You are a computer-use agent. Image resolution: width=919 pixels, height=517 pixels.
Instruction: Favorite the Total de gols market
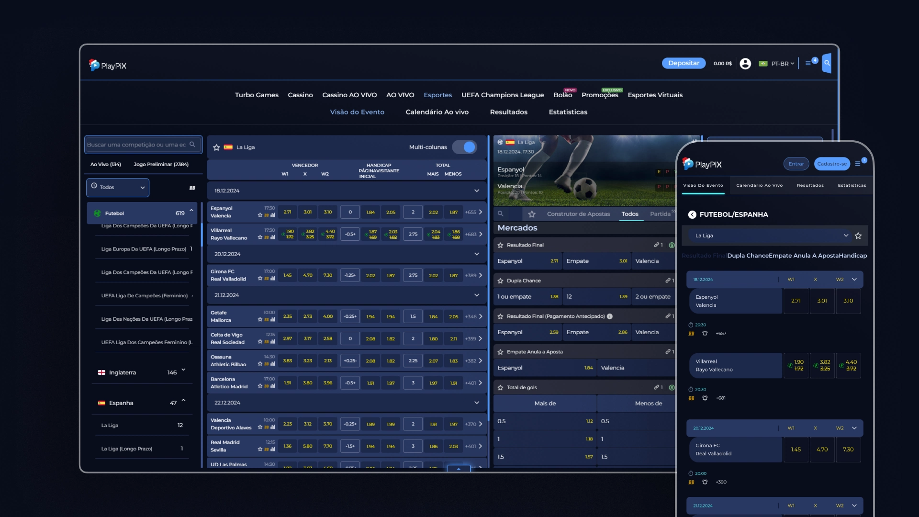coord(500,388)
